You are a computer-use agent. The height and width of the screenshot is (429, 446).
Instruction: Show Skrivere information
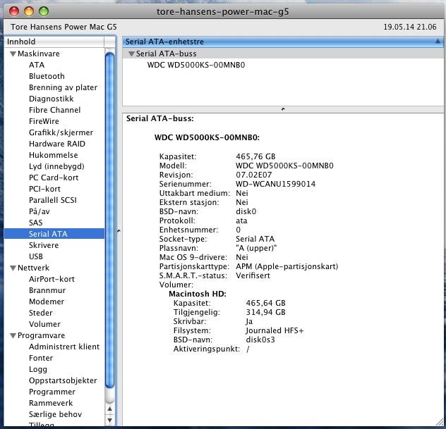click(x=44, y=245)
